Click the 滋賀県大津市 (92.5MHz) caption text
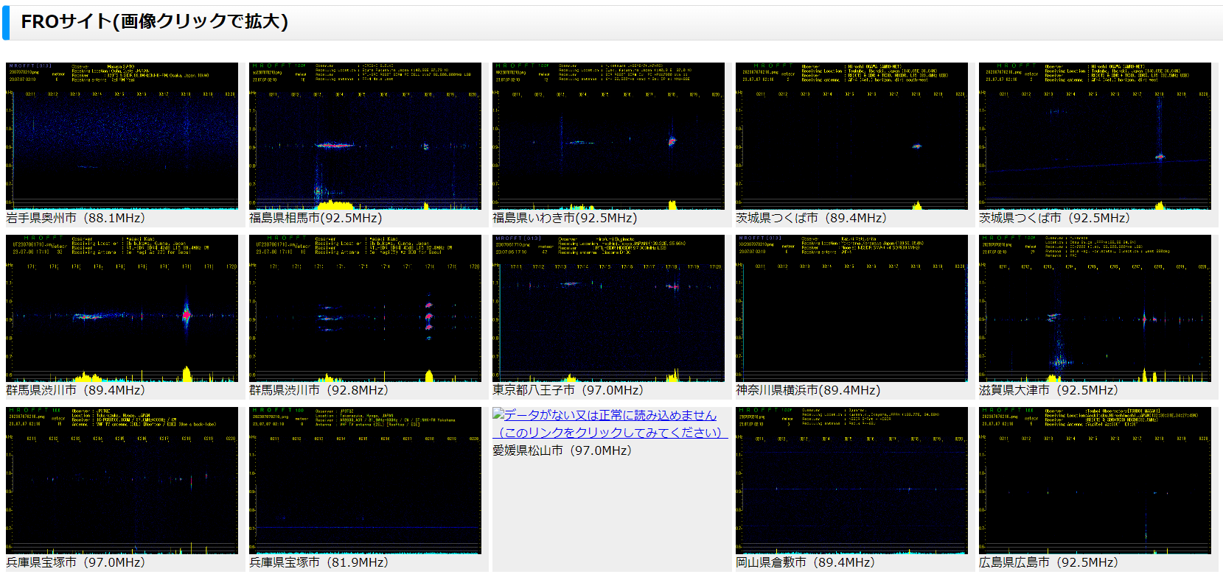This screenshot has height=577, width=1223. click(x=1048, y=390)
